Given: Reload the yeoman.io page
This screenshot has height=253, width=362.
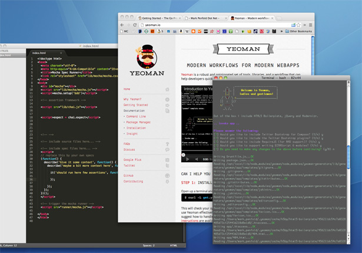Looking at the screenshot, I should click(x=135, y=25).
